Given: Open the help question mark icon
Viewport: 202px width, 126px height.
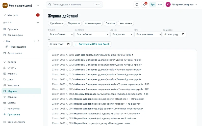Looking at the screenshot, I should (x=137, y=5).
